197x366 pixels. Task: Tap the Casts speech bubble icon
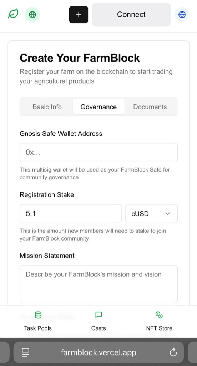click(x=98, y=315)
